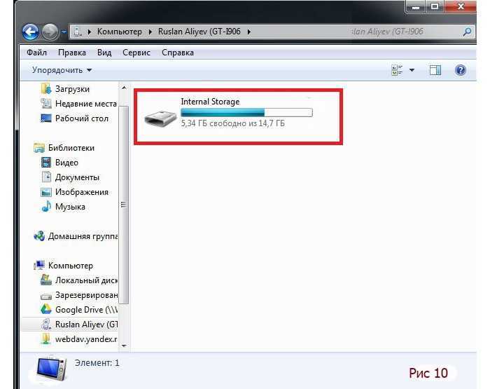Image resolution: width=490 pixels, height=389 pixels.
Task: Select webdav.yandex.r in the sidebar
Action: click(86, 339)
